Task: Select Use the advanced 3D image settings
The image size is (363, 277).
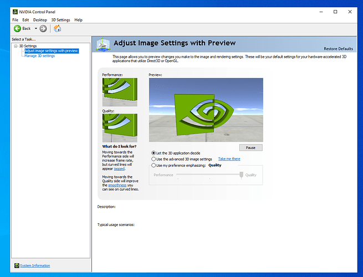Action: (154, 159)
